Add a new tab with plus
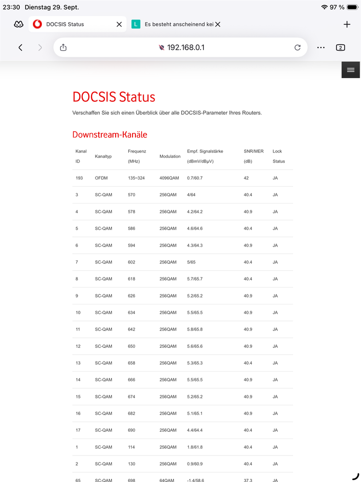 tap(347, 24)
